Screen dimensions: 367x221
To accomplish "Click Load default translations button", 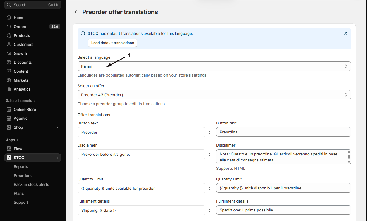I will [112, 43].
